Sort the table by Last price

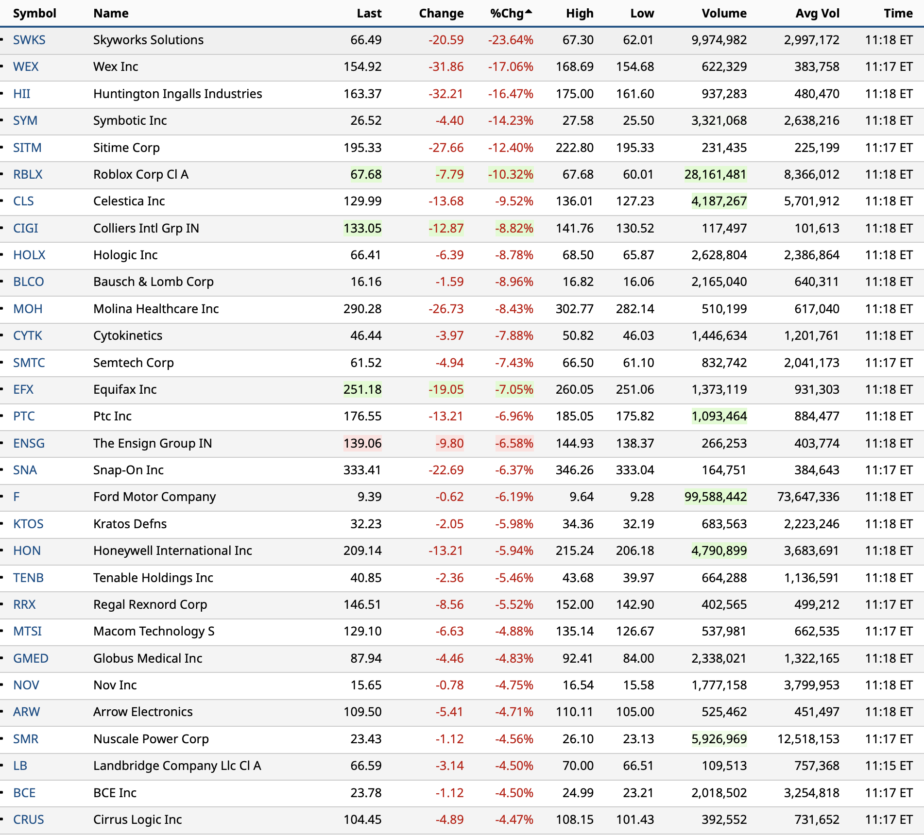pyautogui.click(x=369, y=13)
